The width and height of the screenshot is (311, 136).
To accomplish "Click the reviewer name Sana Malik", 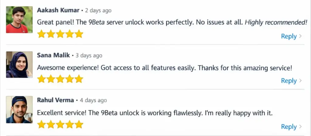I will (53, 55).
